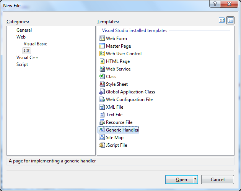The height and width of the screenshot is (191, 241).
Task: Switch to small icons list view
Action: 230,20
